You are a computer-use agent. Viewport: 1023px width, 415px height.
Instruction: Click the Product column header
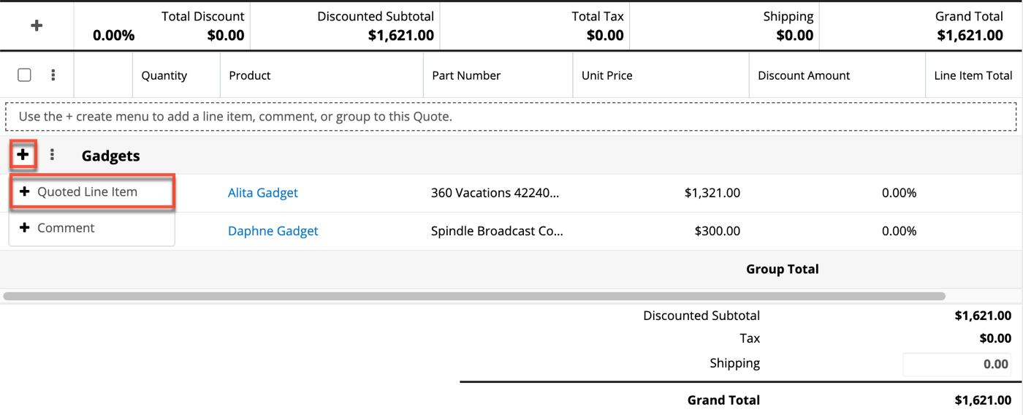pos(250,75)
